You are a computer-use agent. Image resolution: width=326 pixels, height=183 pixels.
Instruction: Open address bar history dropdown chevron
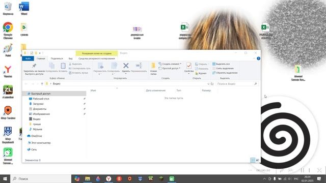click(208, 84)
